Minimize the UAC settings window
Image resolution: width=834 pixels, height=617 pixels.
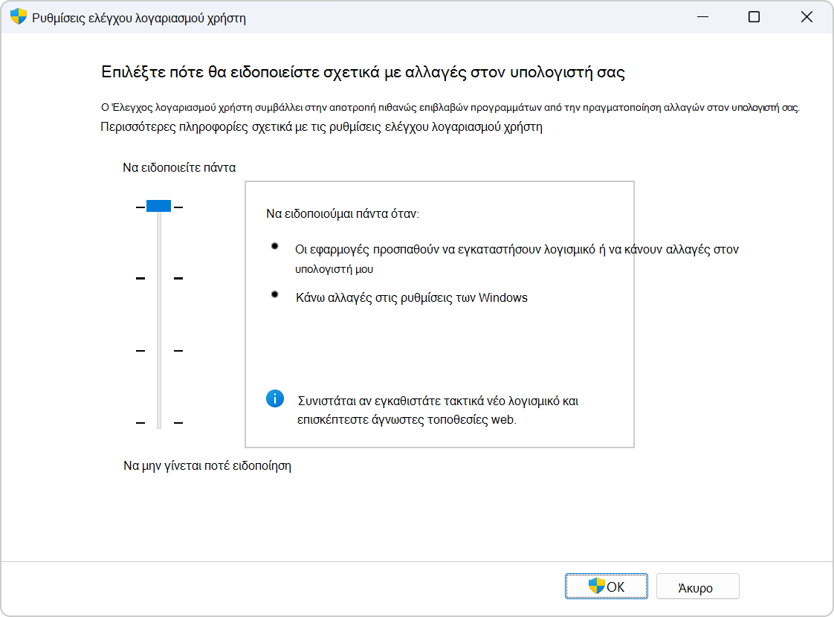click(x=702, y=17)
